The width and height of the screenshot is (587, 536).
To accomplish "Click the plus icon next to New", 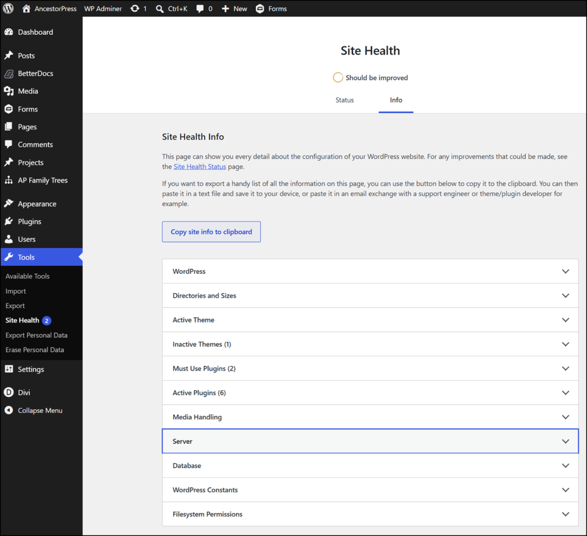I will pyautogui.click(x=225, y=9).
